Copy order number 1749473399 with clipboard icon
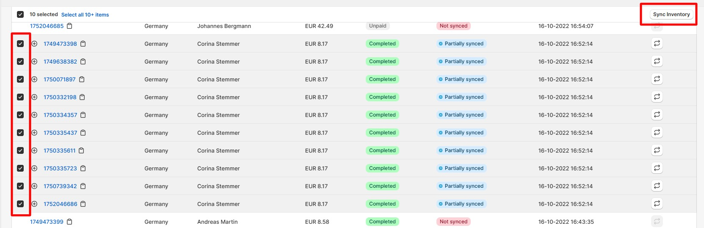Viewport: 704px width, 228px height. pos(69,222)
